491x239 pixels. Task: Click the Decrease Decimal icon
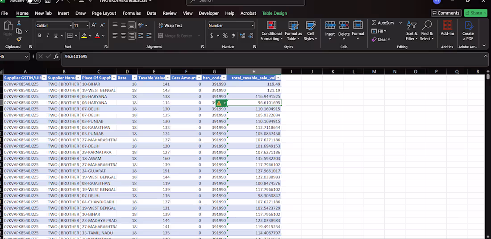pos(251,36)
